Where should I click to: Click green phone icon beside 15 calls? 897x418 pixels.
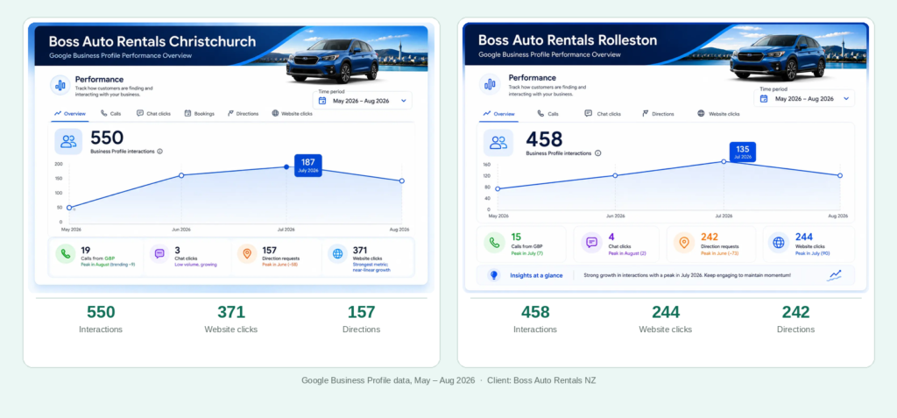pyautogui.click(x=494, y=242)
